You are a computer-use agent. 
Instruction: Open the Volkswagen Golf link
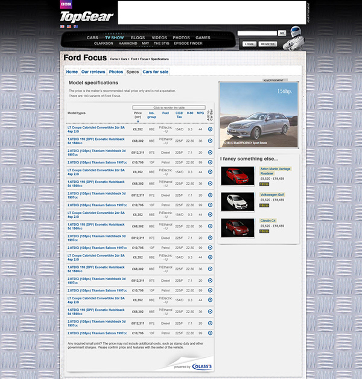coord(272,194)
